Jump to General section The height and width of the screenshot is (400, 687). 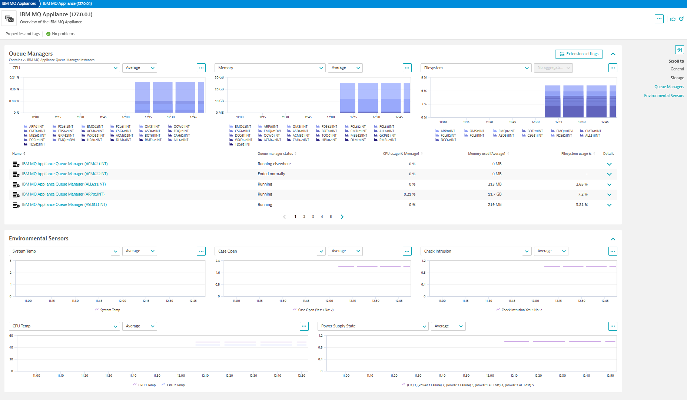677,69
